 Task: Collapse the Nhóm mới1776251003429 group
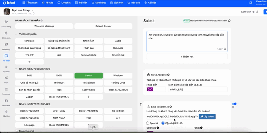pyautogui.click(x=16, y=104)
